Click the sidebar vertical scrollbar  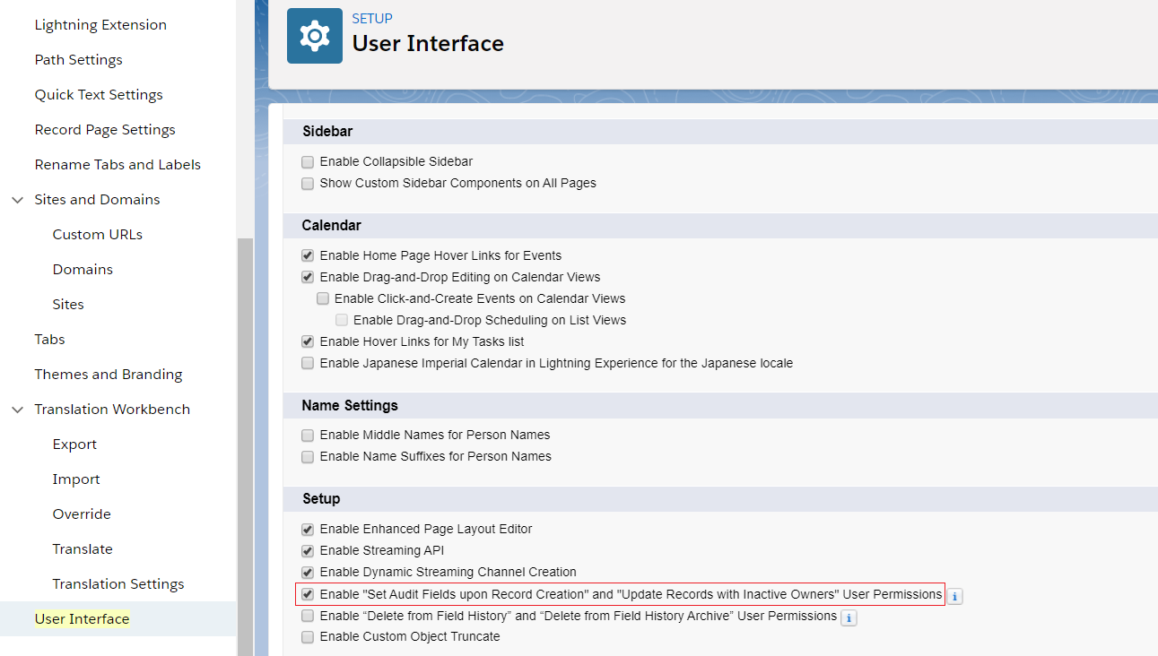[x=245, y=448]
